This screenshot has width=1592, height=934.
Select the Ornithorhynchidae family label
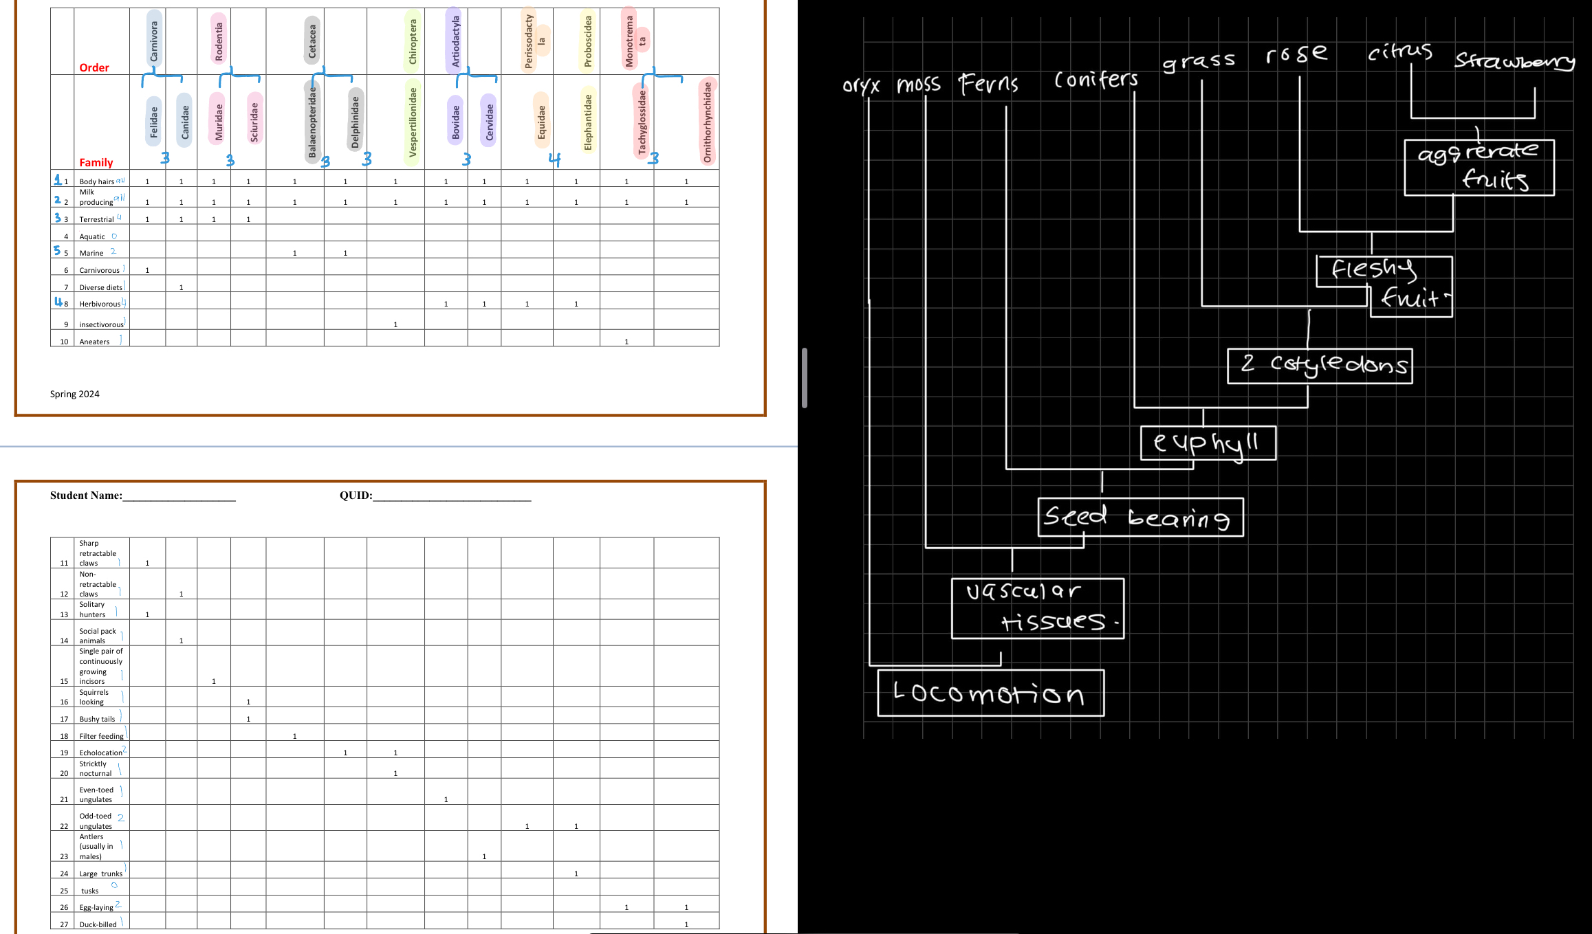(x=708, y=120)
